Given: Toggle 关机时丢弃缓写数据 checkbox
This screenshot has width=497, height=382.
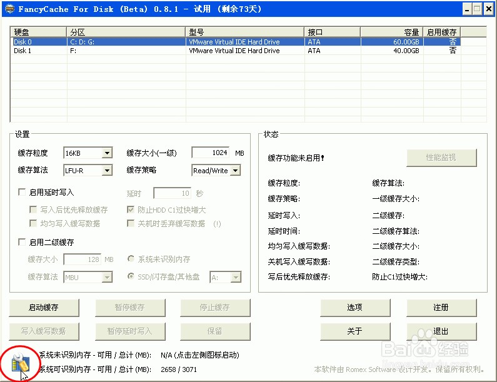Looking at the screenshot, I should 130,223.
